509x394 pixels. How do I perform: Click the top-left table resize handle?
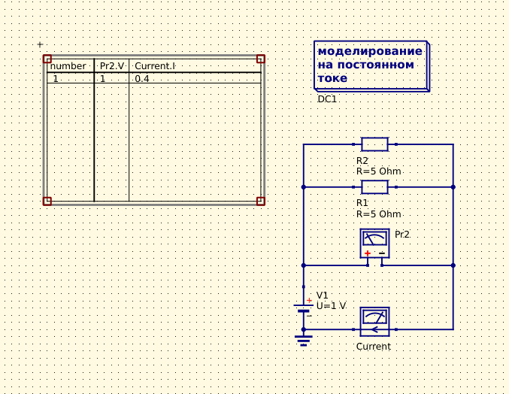pyautogui.click(x=47, y=59)
